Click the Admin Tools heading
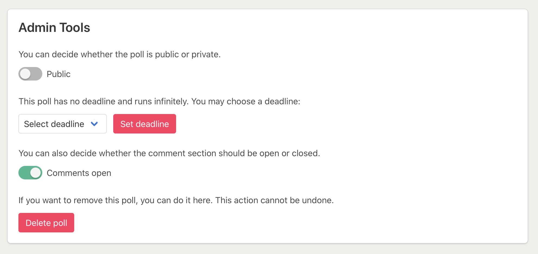Screen dimensions: 538x254 pos(54,28)
